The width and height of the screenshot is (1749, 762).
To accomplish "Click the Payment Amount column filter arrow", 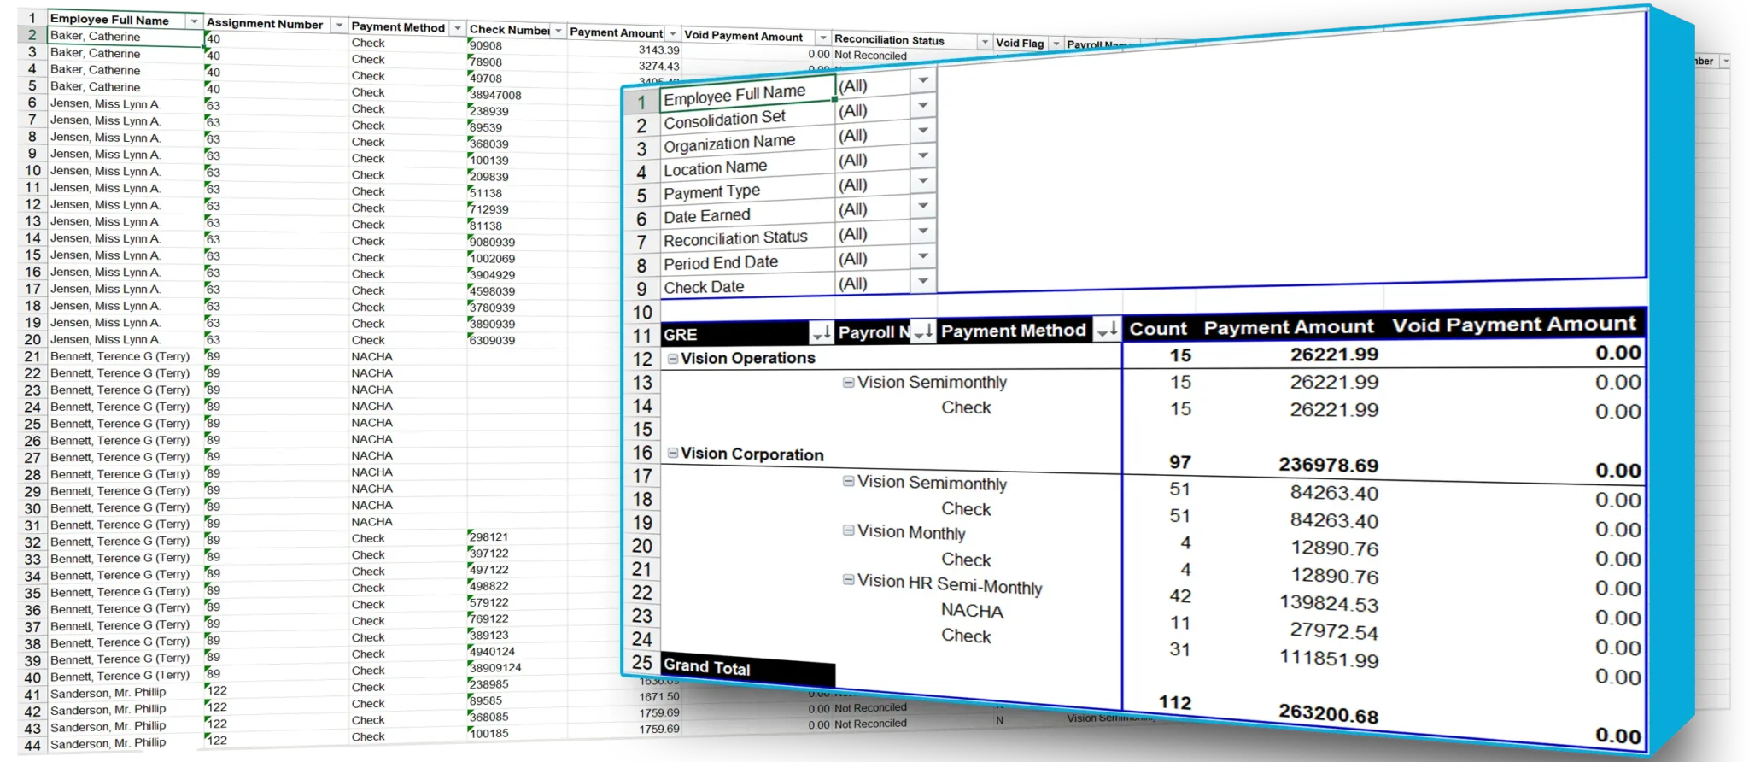I will click(672, 34).
